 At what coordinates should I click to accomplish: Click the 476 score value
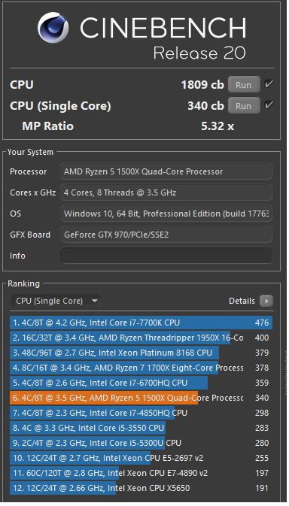pyautogui.click(x=262, y=323)
